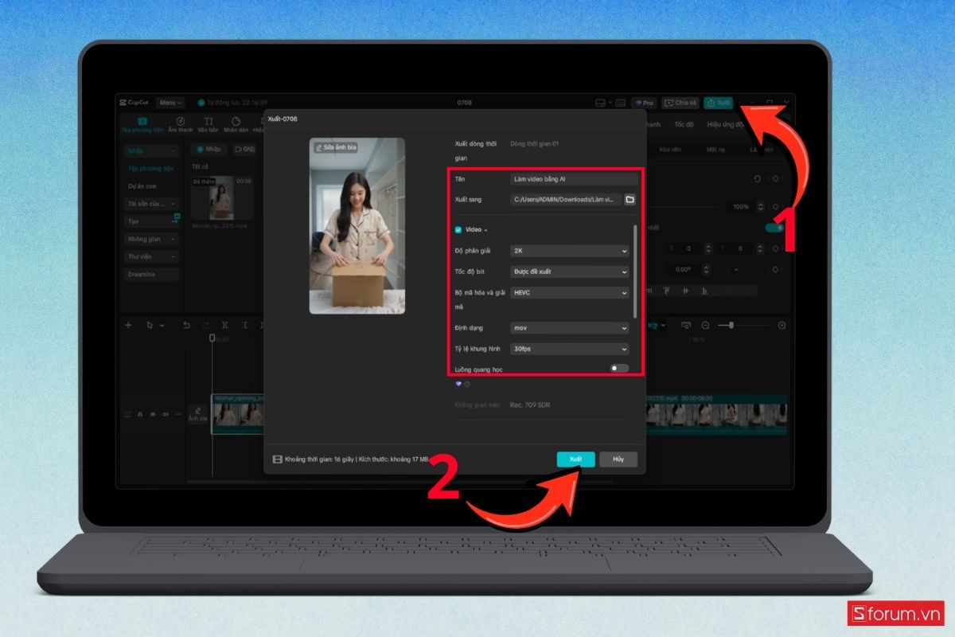
Task: Open the Định dạng mov dropdown
Action: pos(570,327)
